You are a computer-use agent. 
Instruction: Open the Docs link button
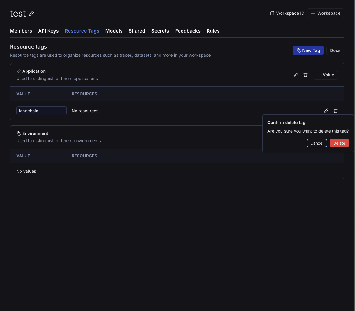(335, 50)
